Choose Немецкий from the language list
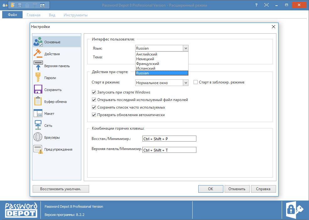Viewport: 309px width, 220px height. pyautogui.click(x=162, y=59)
